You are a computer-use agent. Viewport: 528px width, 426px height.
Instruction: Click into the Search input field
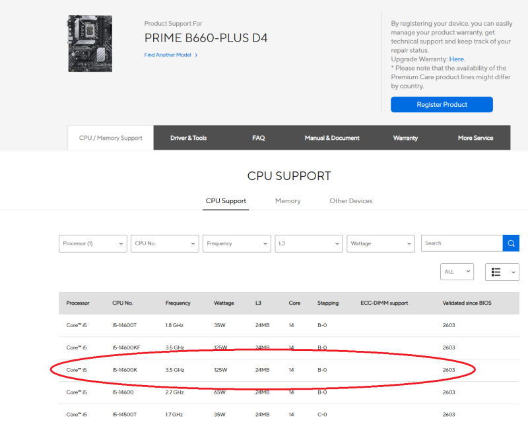[462, 243]
